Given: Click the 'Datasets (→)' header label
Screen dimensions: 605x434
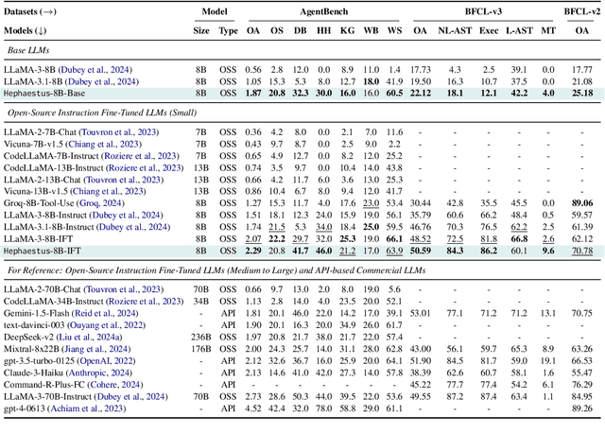Looking at the screenshot, I should pyautogui.click(x=30, y=11).
